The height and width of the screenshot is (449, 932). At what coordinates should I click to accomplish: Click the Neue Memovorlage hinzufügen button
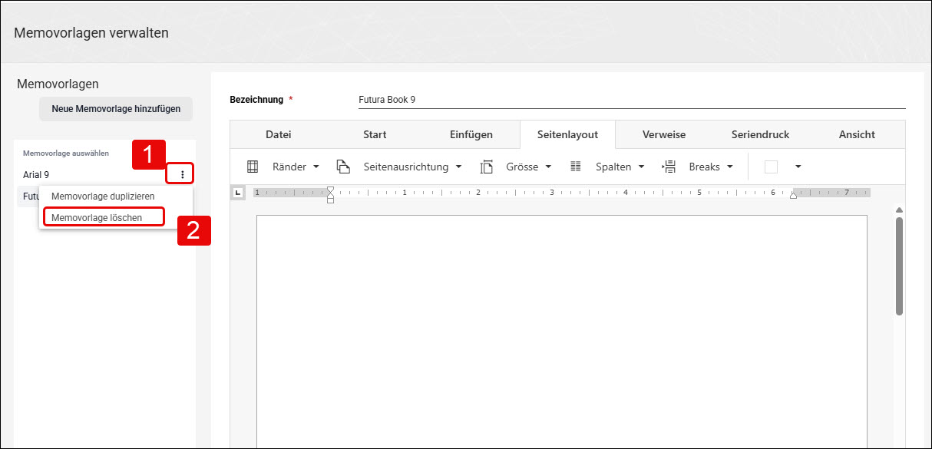pyautogui.click(x=116, y=109)
